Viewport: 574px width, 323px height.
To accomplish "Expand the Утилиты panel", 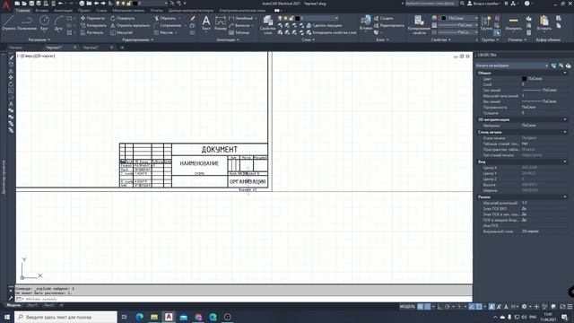I will pyautogui.click(x=517, y=39).
